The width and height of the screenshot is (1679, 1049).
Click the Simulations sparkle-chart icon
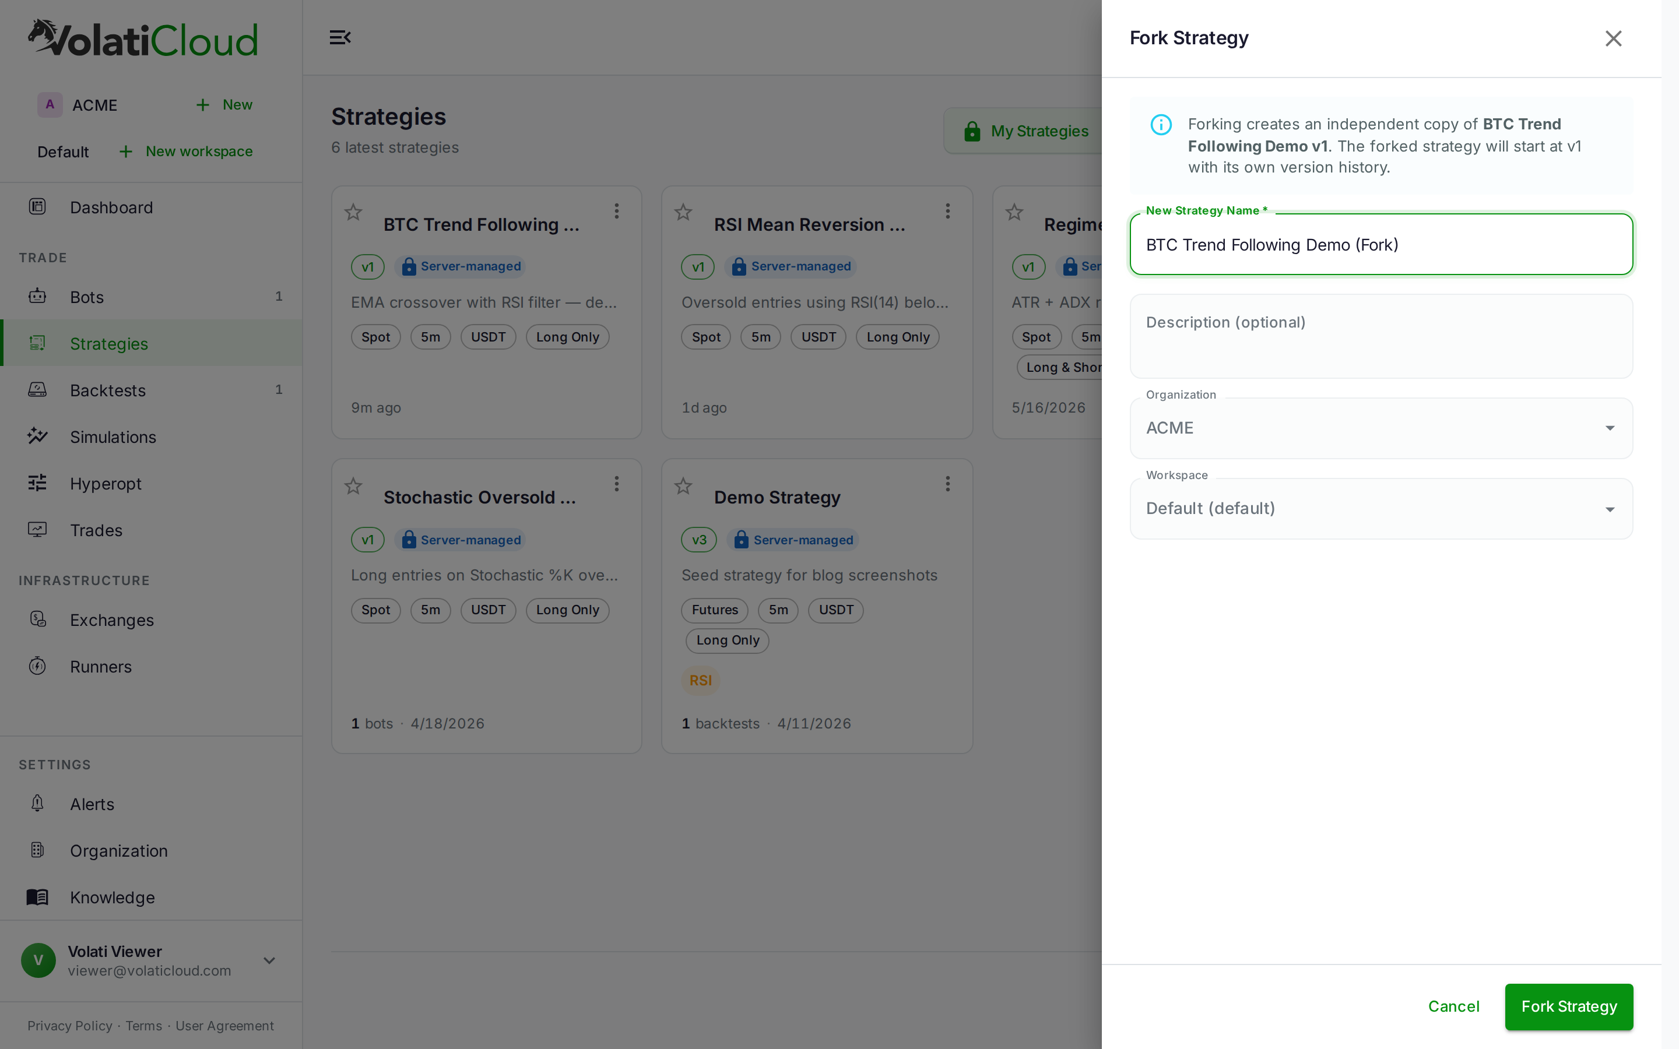[37, 436]
